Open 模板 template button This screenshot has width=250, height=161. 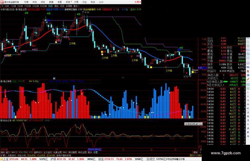(195, 152)
